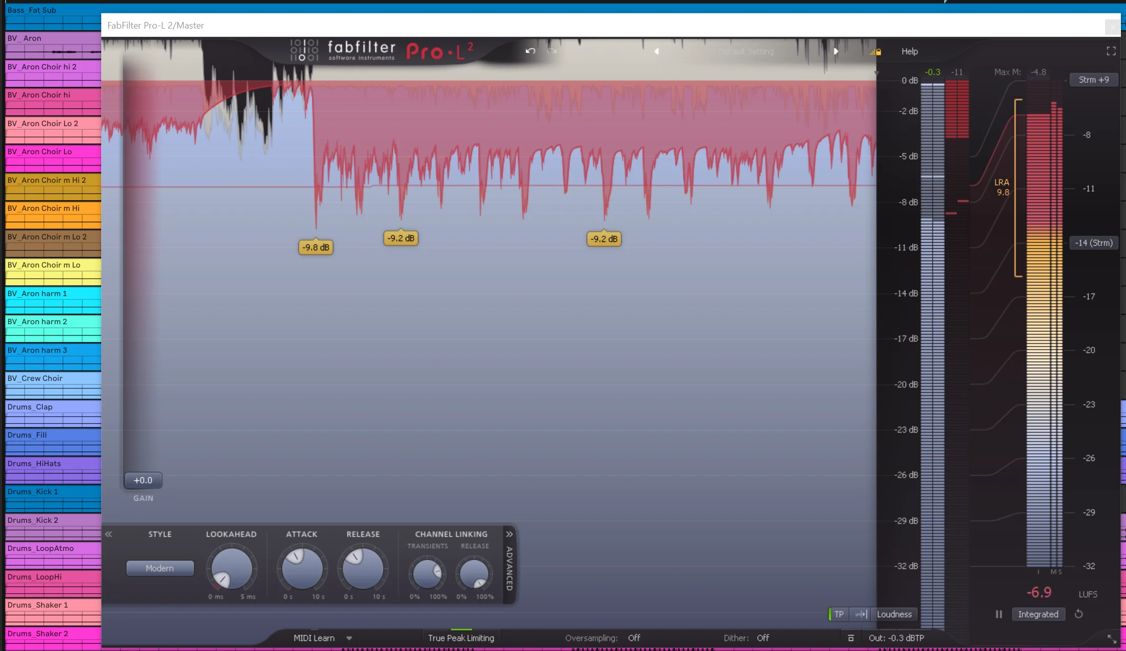1126x651 pixels.
Task: Open the Strm +9 meter scale menu
Action: point(1094,80)
